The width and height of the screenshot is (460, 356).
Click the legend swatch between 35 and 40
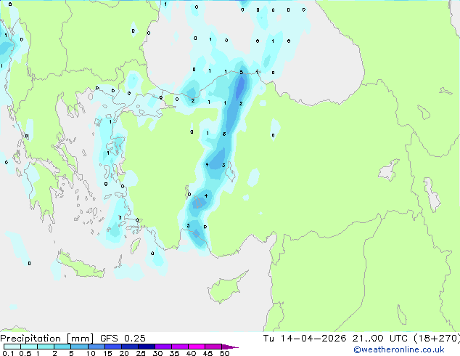tap(179, 347)
